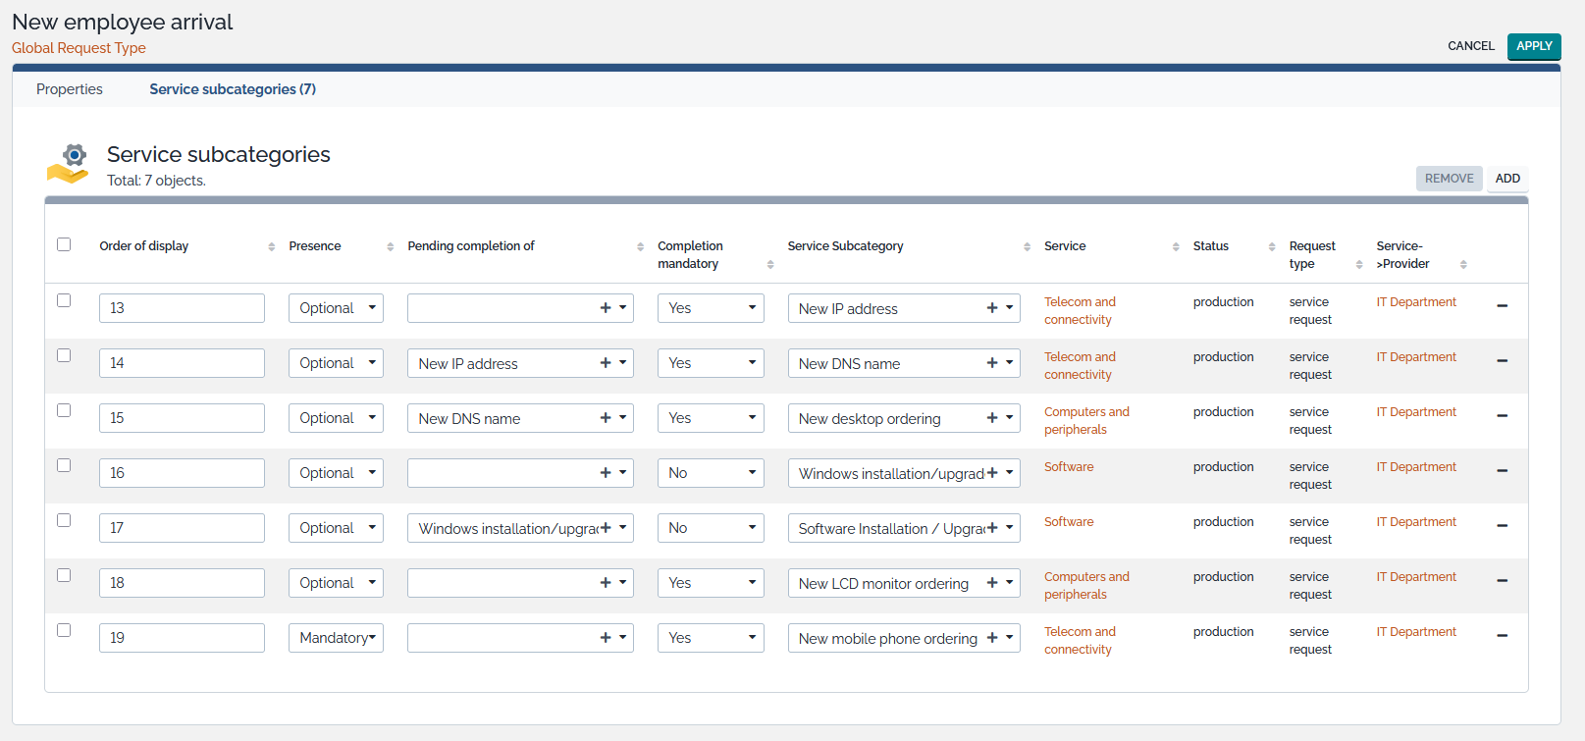Screen dimensions: 1585x741
Task: Expand New LCD monitor ordering subcategory dropdown
Action: click(x=1009, y=583)
